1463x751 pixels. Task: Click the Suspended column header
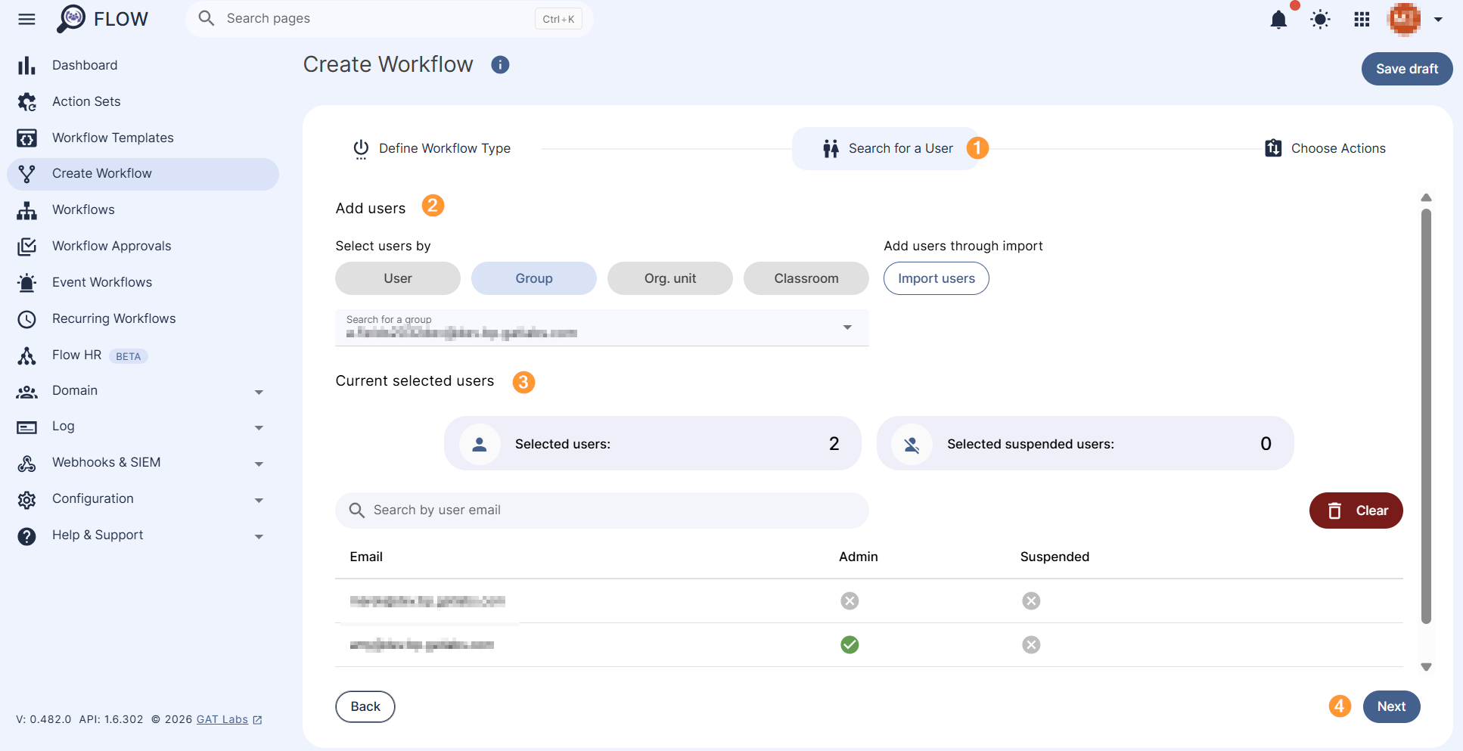pyautogui.click(x=1055, y=557)
